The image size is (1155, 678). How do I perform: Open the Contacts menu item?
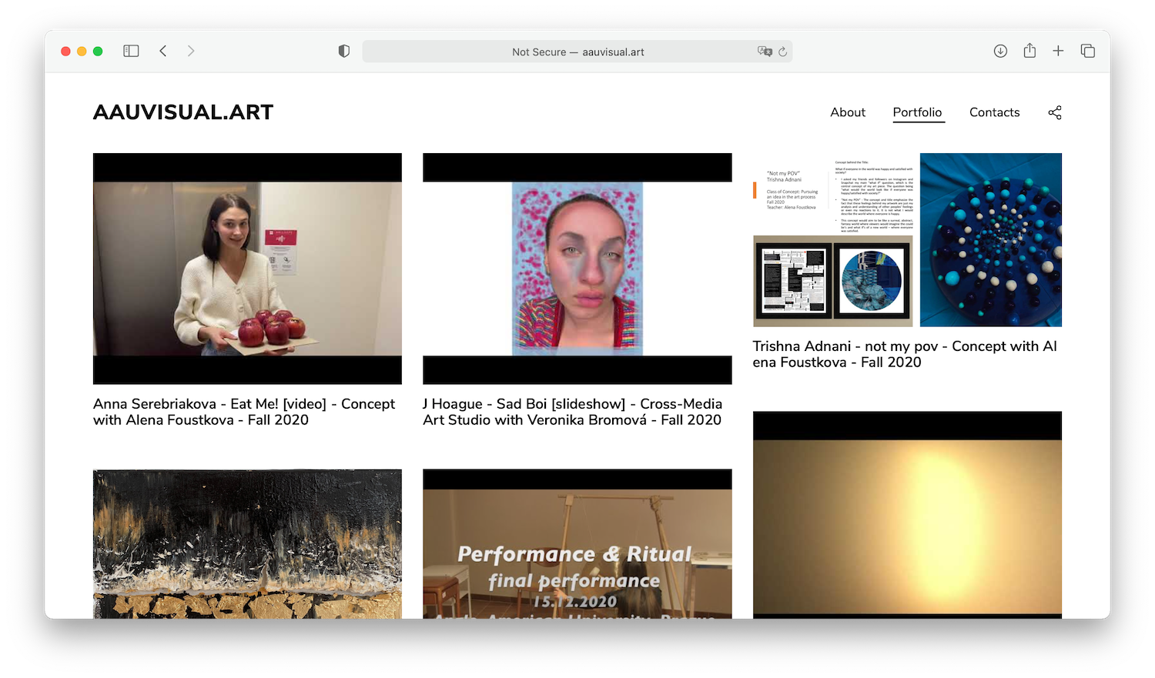(x=994, y=112)
